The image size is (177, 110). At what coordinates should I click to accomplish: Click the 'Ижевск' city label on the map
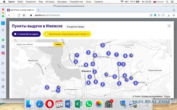pyautogui.click(x=86, y=71)
